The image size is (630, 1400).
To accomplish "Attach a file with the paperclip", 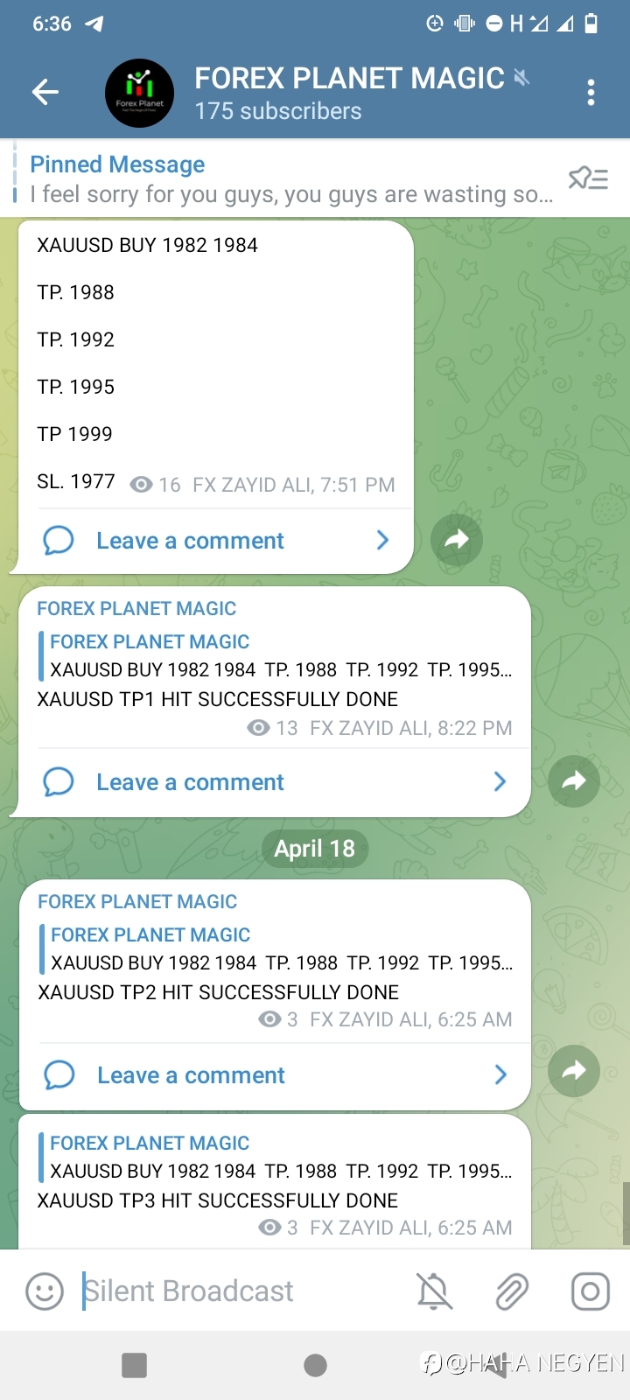I will click(512, 1291).
